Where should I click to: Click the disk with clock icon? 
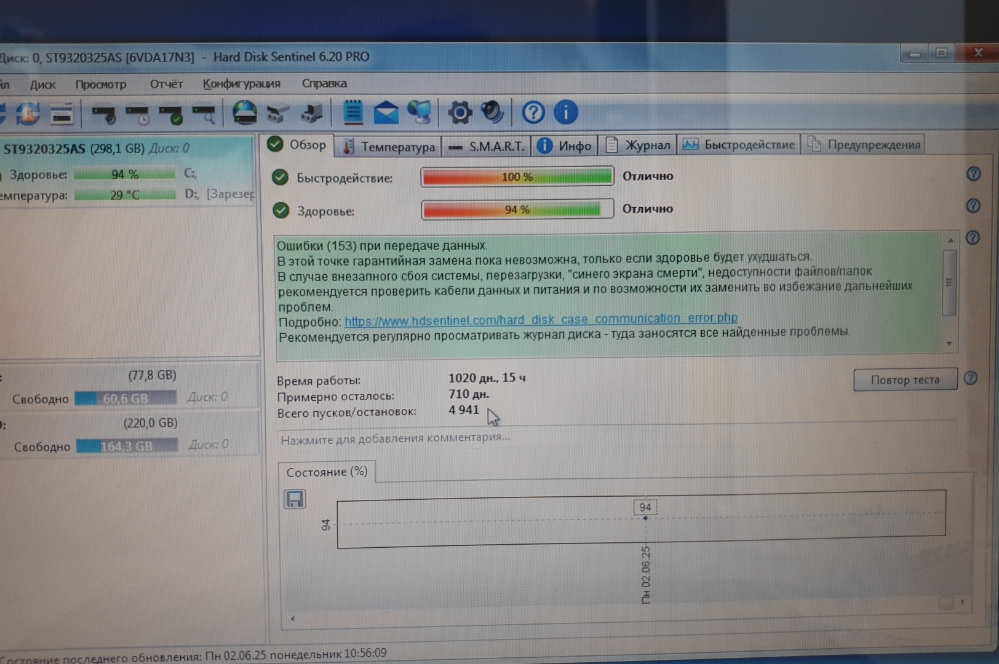click(137, 114)
